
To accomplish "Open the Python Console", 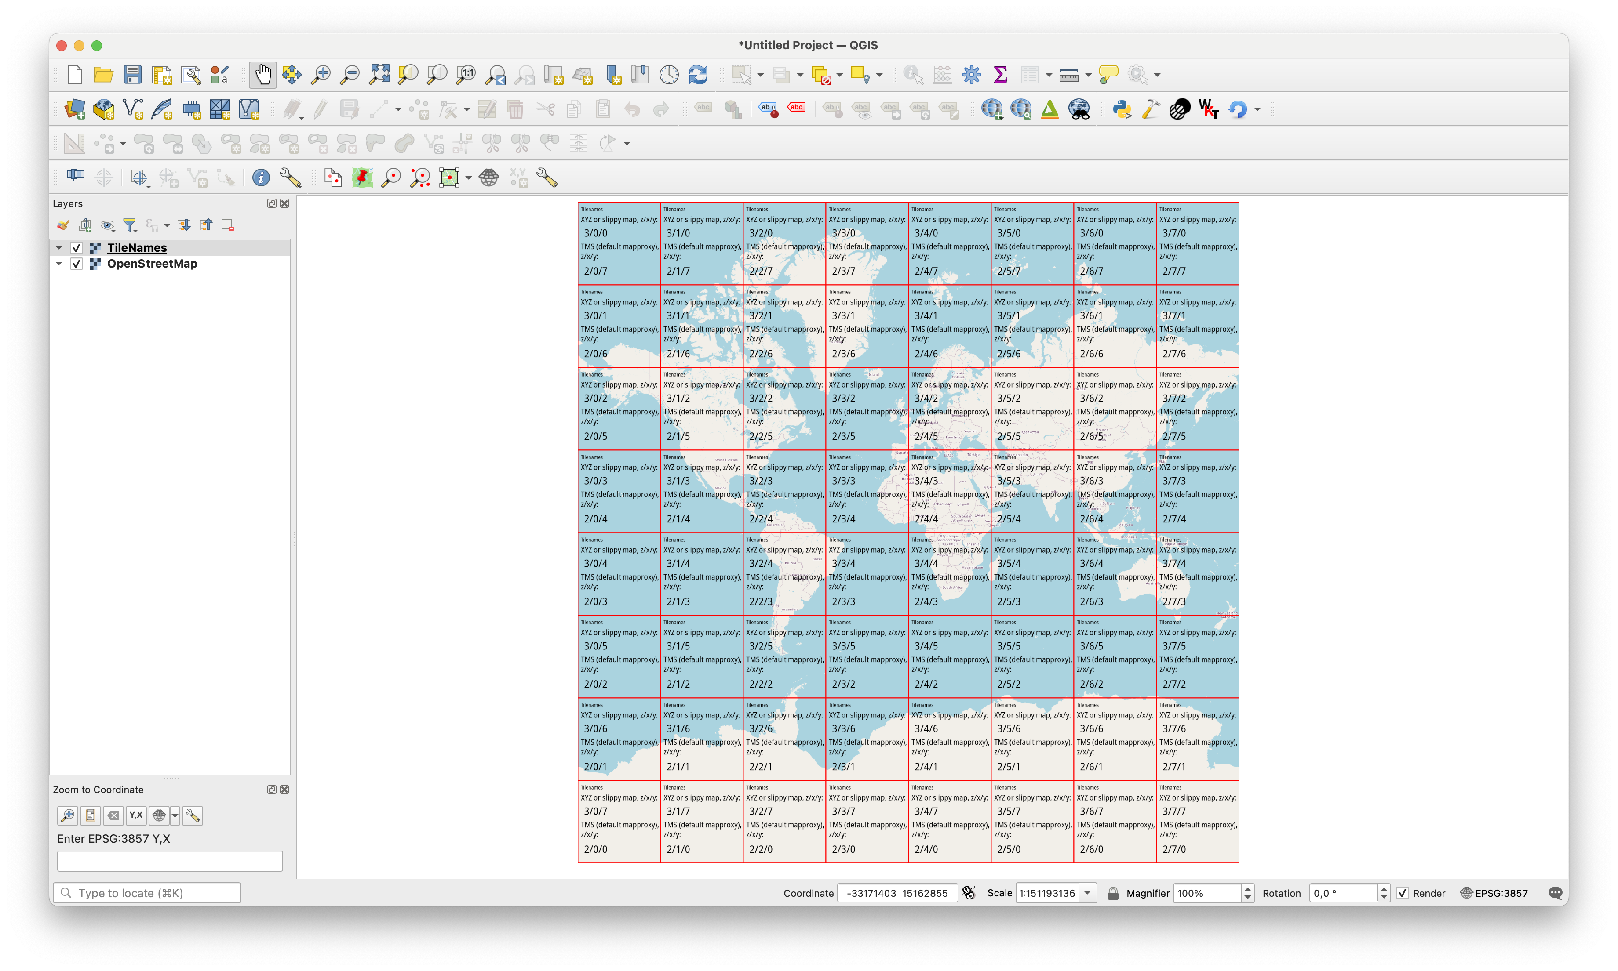I will pyautogui.click(x=1122, y=109).
